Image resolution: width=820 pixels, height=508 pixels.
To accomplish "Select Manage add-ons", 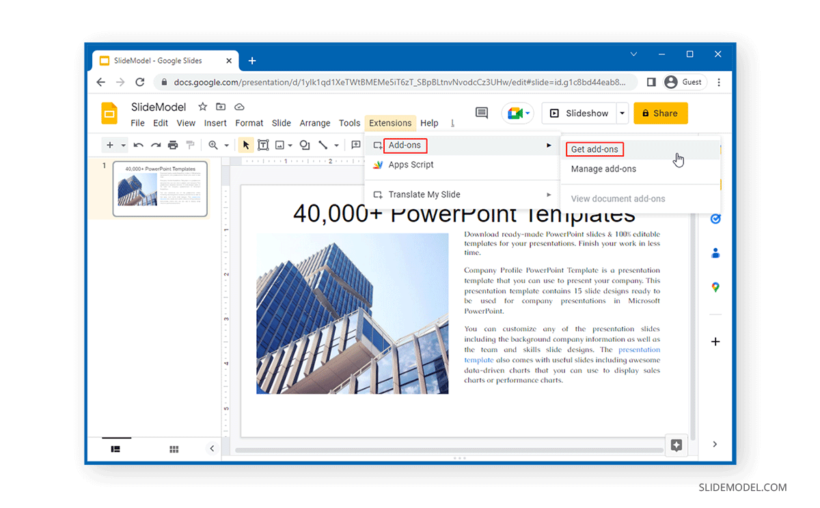I will (x=640, y=169).
